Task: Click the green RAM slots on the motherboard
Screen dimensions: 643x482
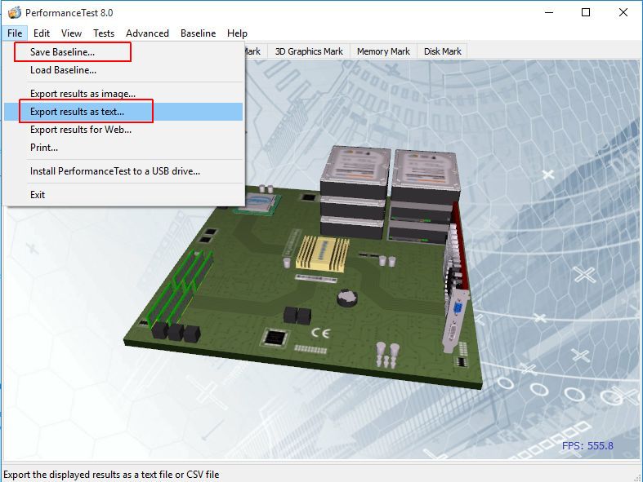Action: 181,289
